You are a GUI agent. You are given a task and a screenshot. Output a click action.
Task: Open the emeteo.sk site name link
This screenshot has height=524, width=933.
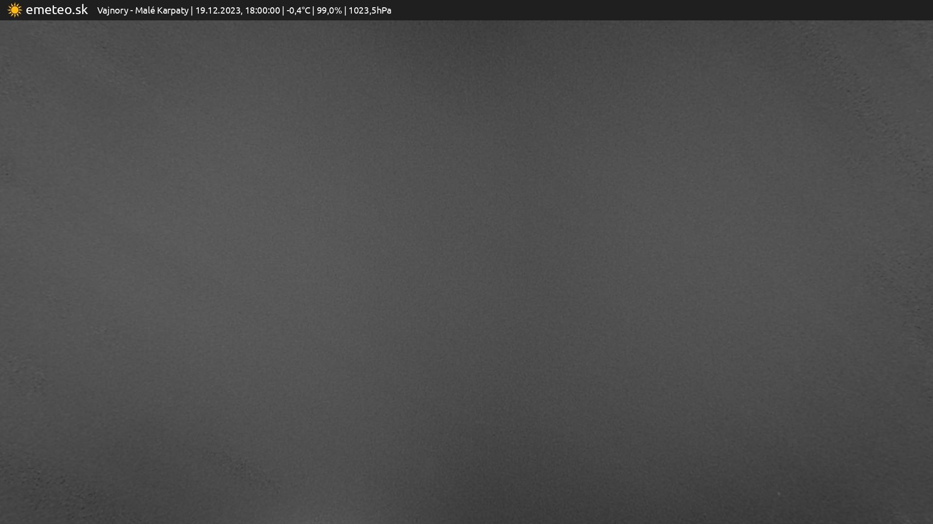tap(56, 10)
